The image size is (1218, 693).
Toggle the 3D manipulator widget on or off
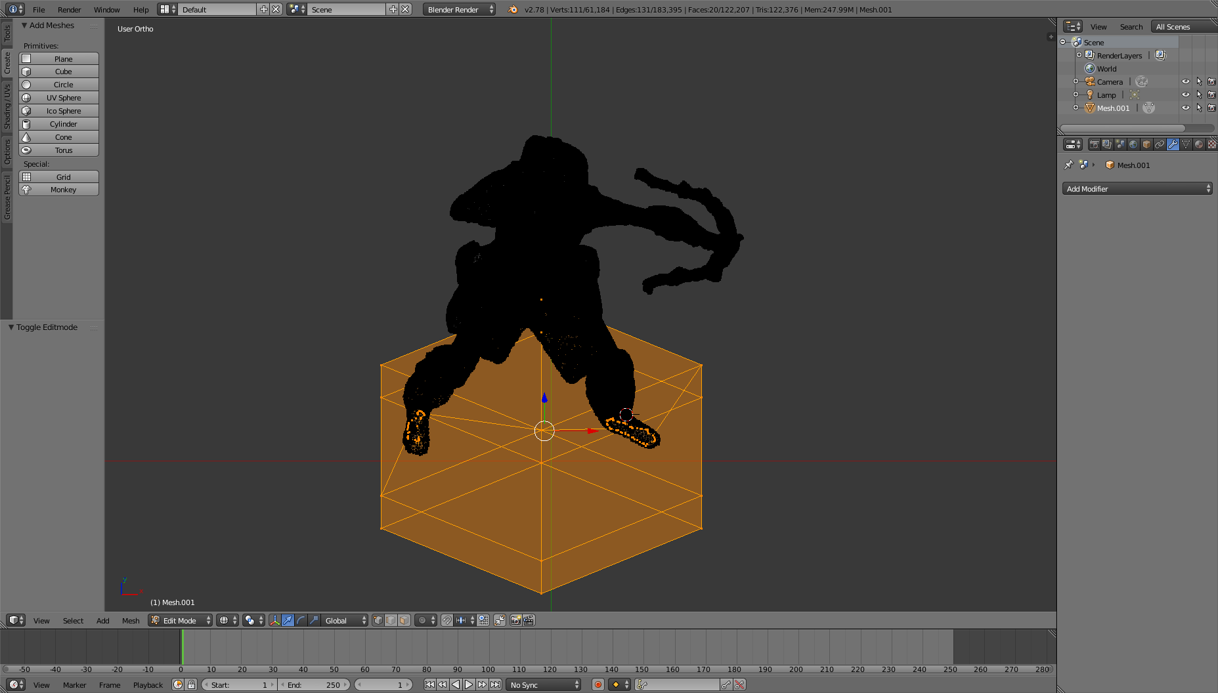[x=274, y=620]
